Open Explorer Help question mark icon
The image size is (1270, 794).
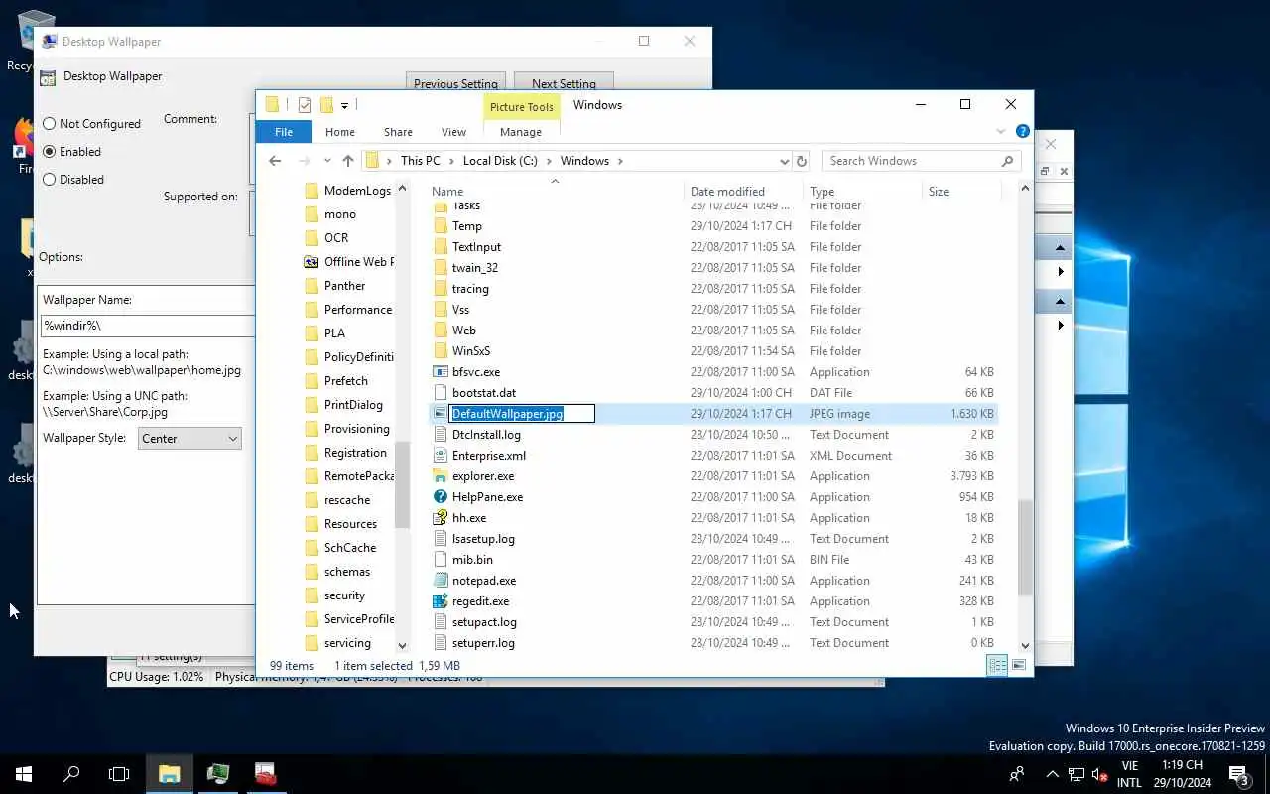(1022, 132)
